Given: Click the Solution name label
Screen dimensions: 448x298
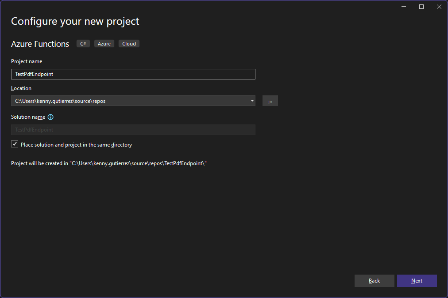Looking at the screenshot, I should [x=28, y=117].
